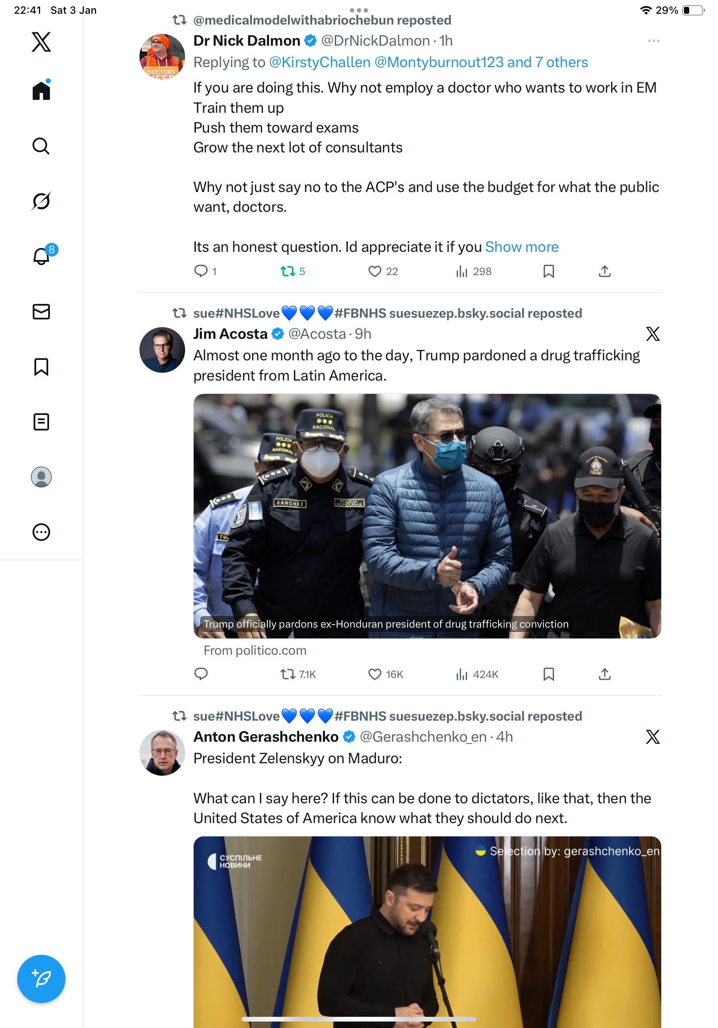Open notifications bell with 8 badge
The height and width of the screenshot is (1028, 718).
[x=41, y=256]
